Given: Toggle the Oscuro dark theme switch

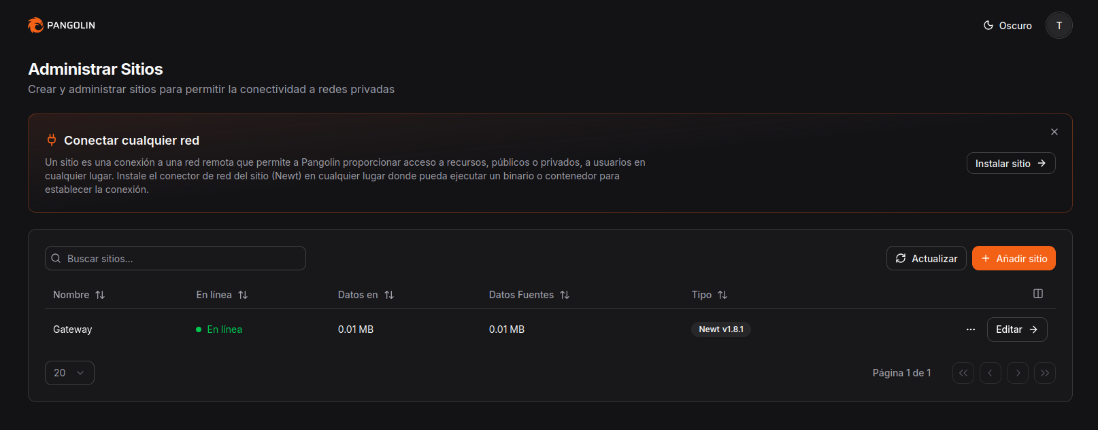Looking at the screenshot, I should [x=1007, y=26].
